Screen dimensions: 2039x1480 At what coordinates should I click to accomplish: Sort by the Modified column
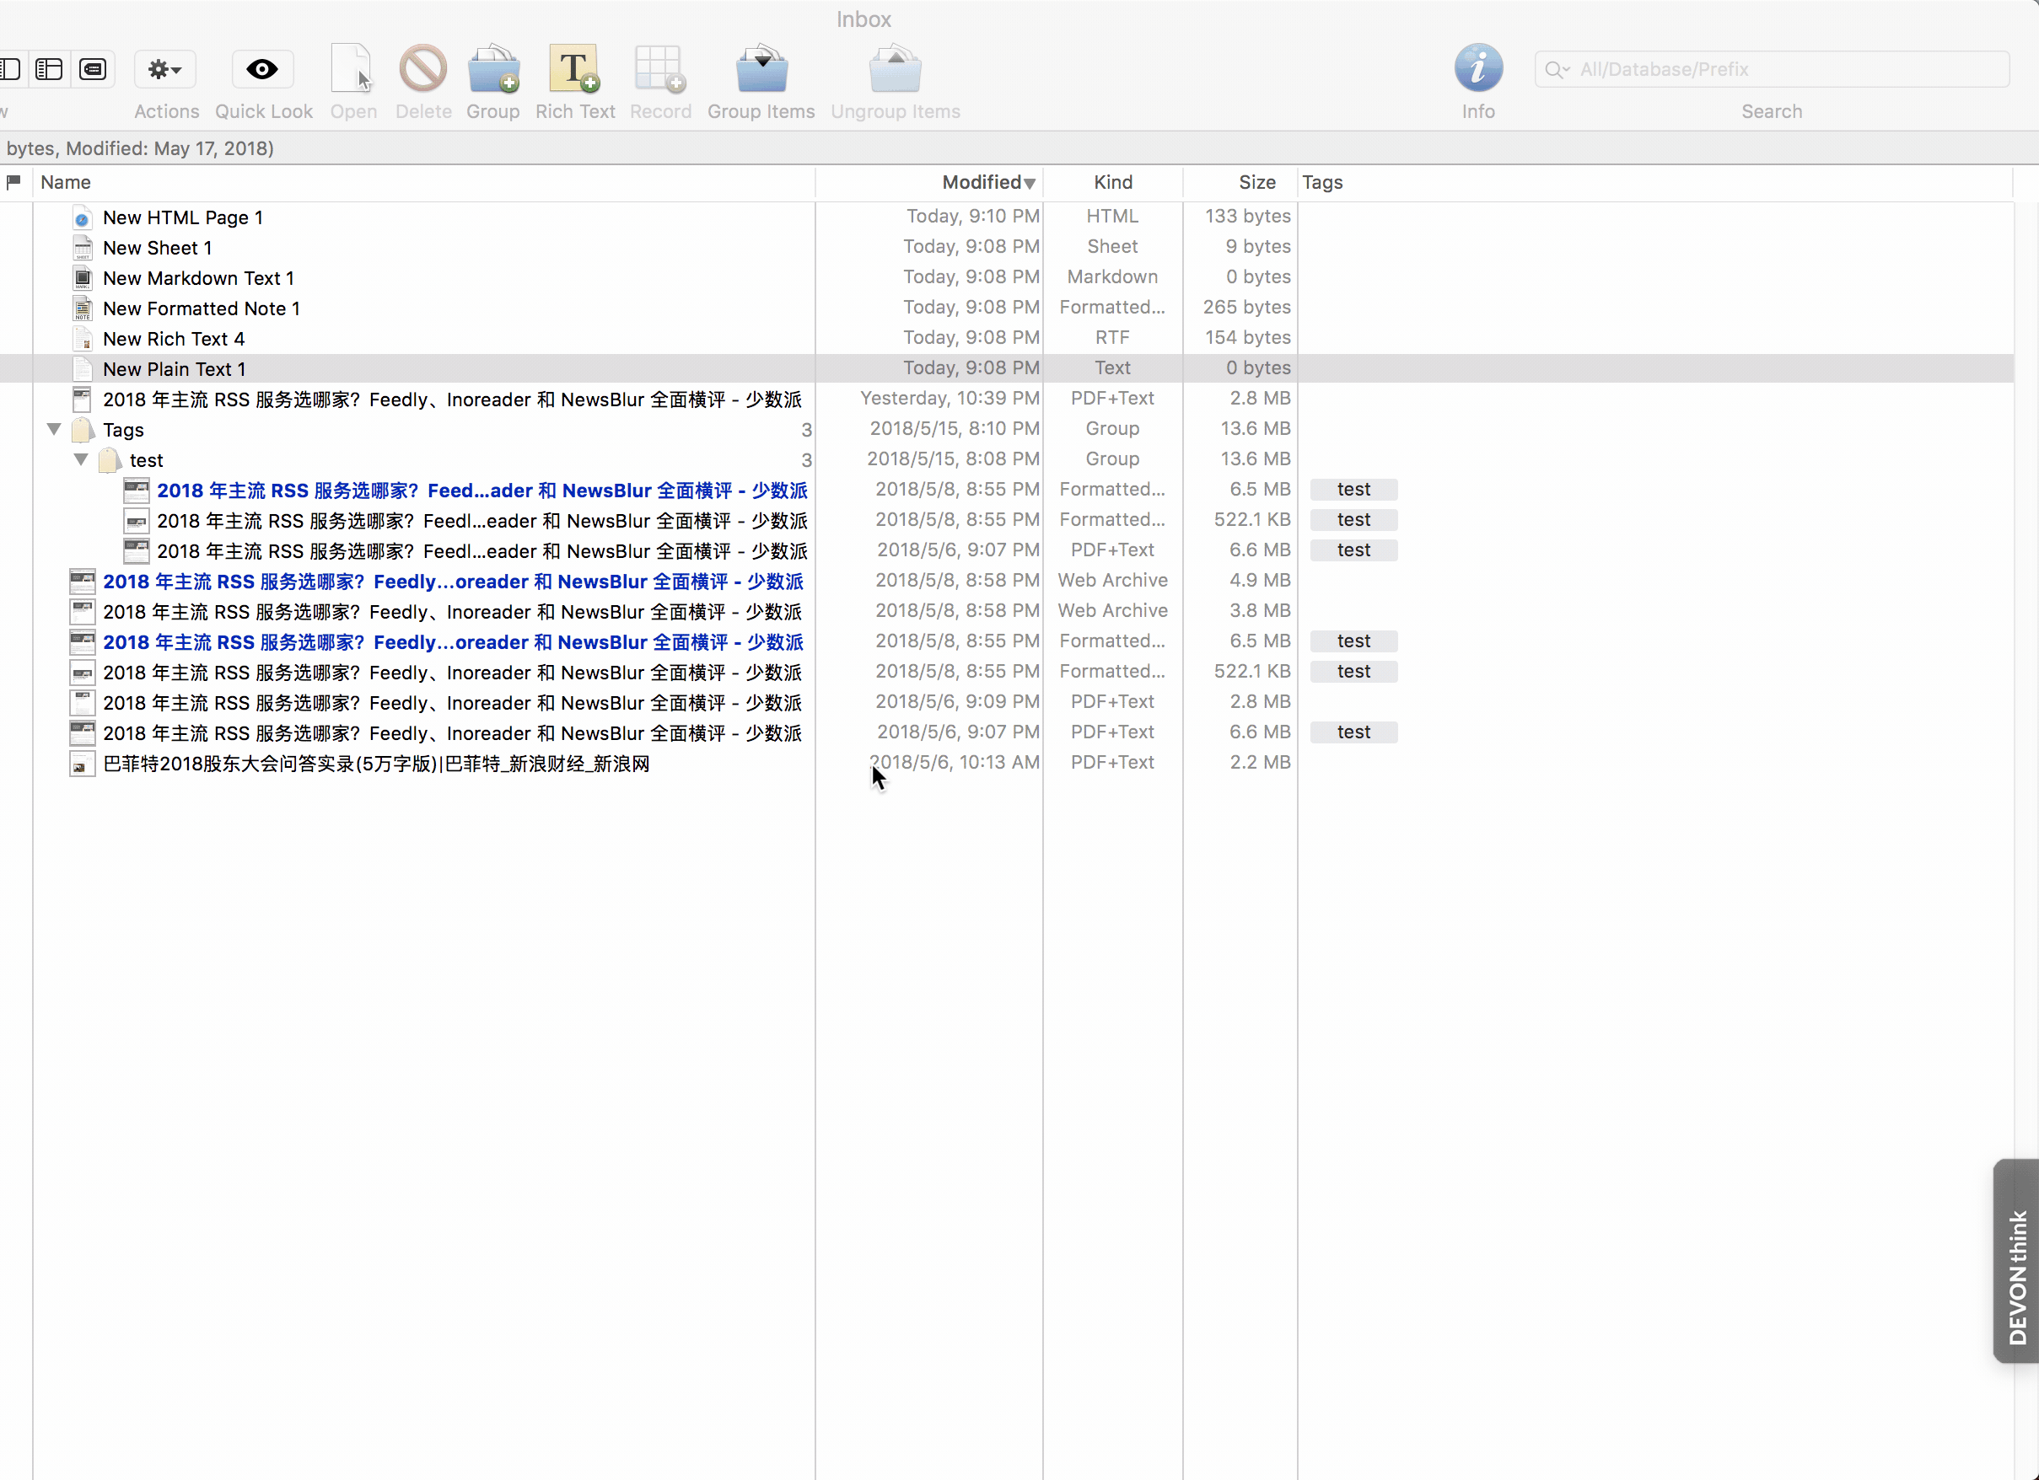click(982, 182)
